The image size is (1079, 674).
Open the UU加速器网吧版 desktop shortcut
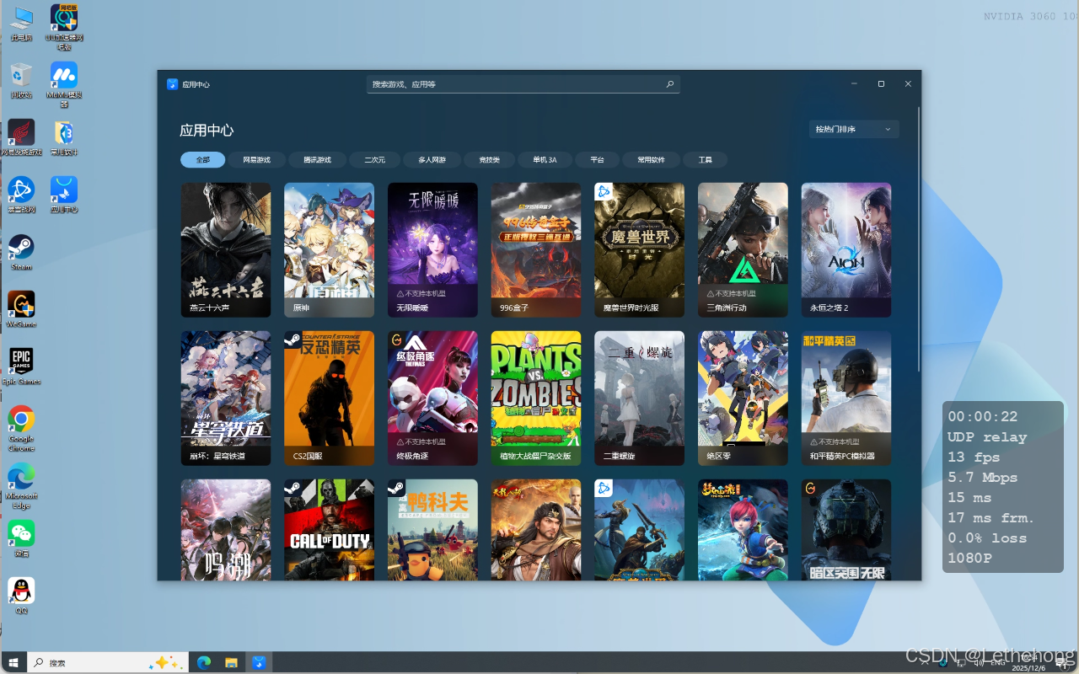(64, 25)
